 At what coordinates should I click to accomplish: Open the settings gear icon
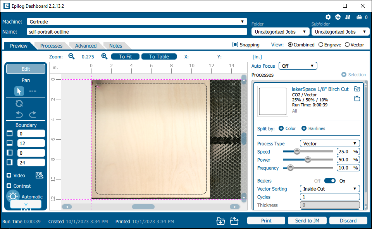point(328,17)
